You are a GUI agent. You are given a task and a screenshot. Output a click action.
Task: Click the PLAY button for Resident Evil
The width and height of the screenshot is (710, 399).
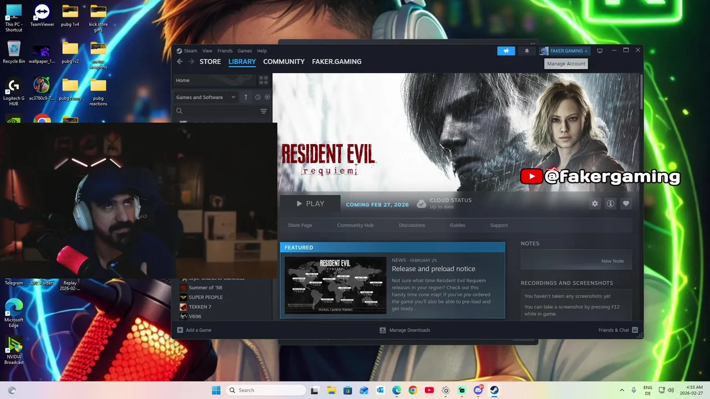point(310,204)
